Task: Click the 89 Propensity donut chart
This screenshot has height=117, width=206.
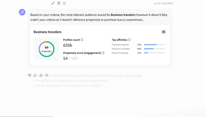Action: pos(47,49)
